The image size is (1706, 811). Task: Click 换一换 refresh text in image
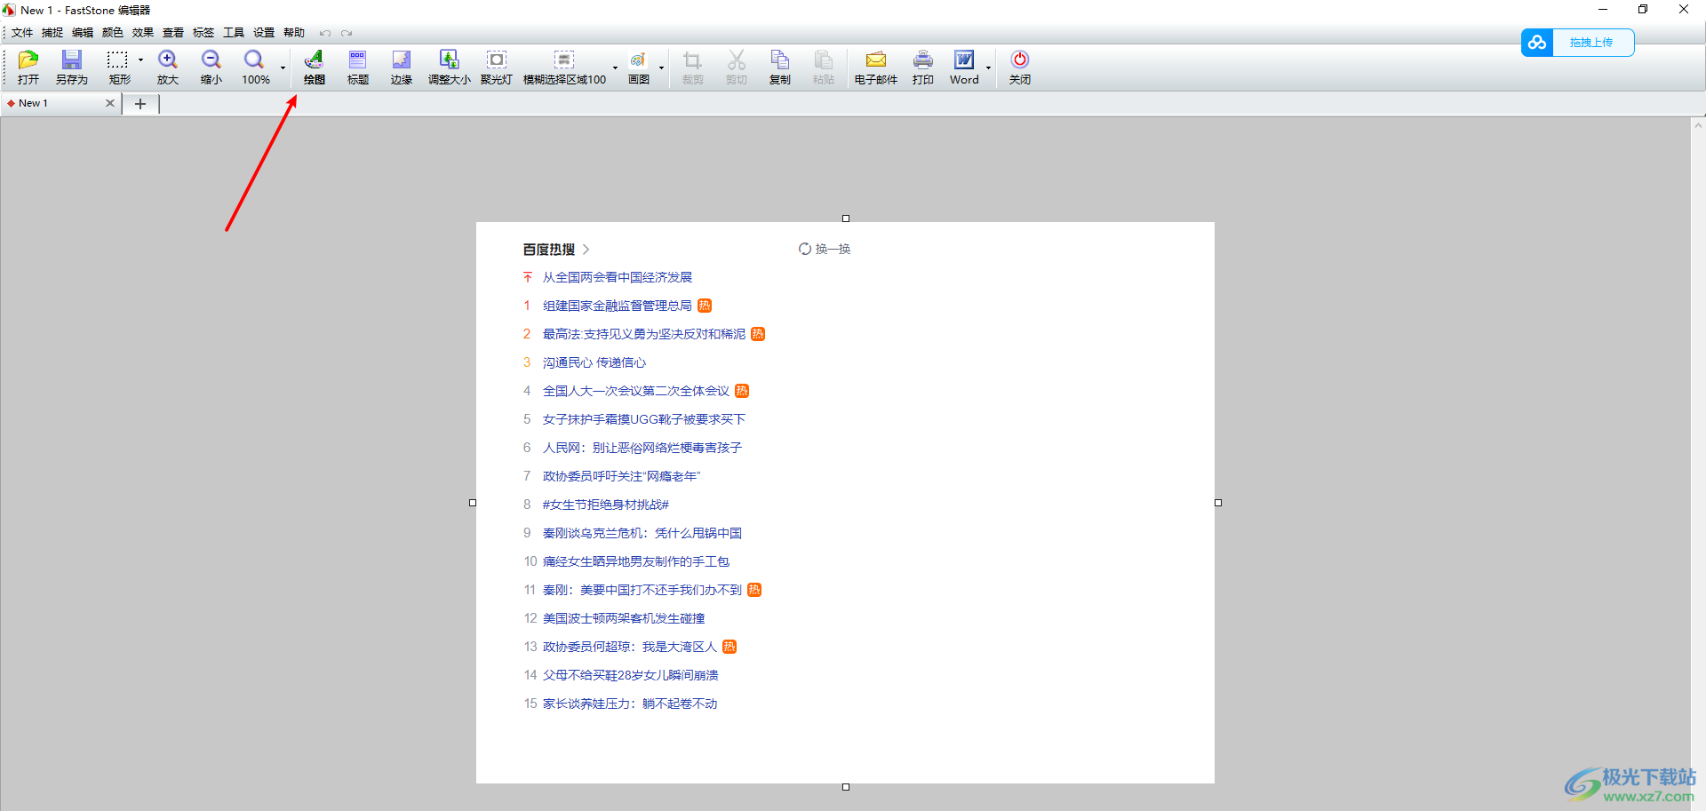833,250
